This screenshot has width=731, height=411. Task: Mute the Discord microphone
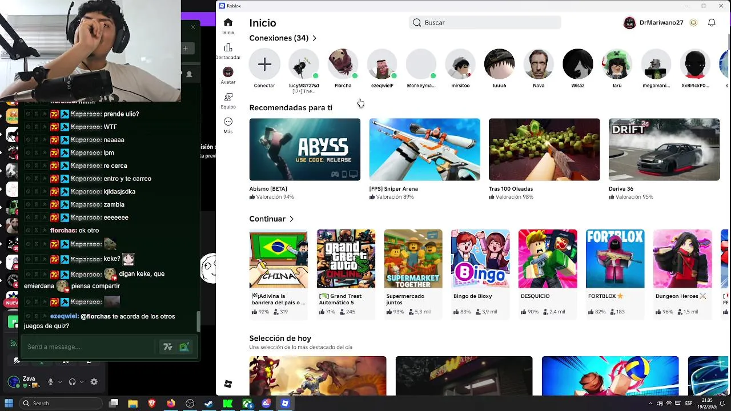[x=50, y=382]
